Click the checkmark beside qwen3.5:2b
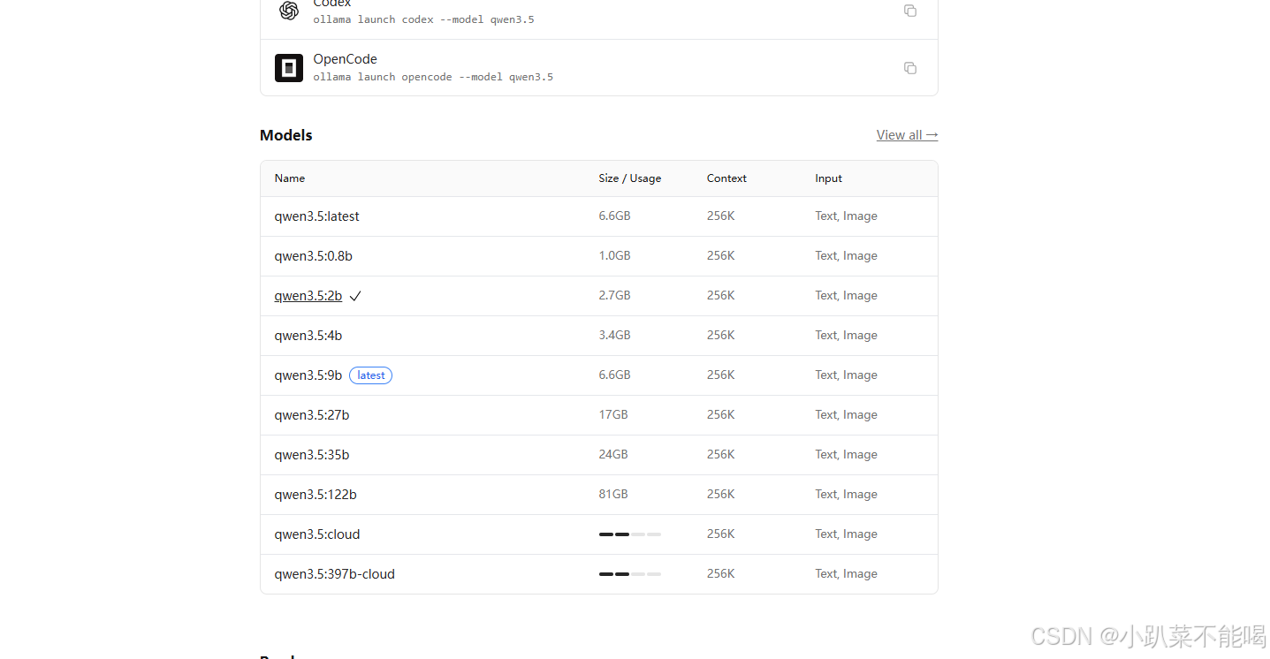 coord(355,297)
